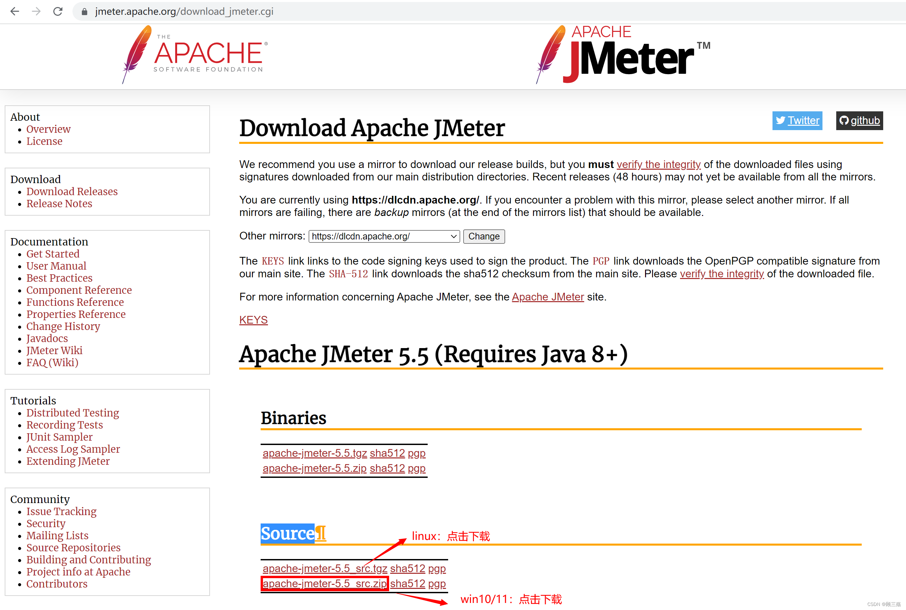This screenshot has width=906, height=610.
Task: Click the KEYS link to view signing keys
Action: pyautogui.click(x=253, y=319)
